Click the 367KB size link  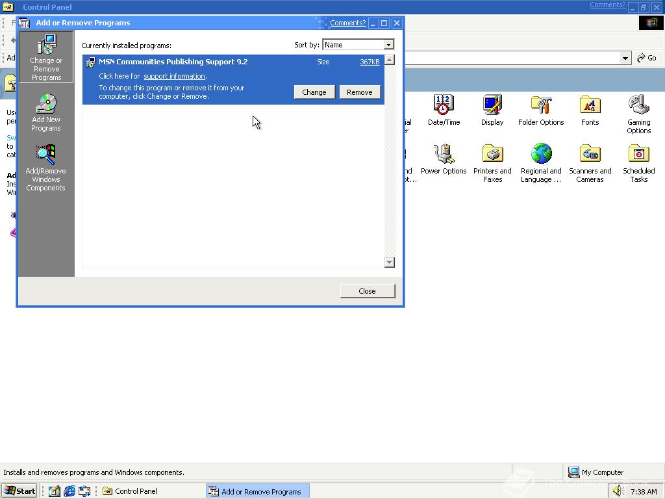[370, 62]
